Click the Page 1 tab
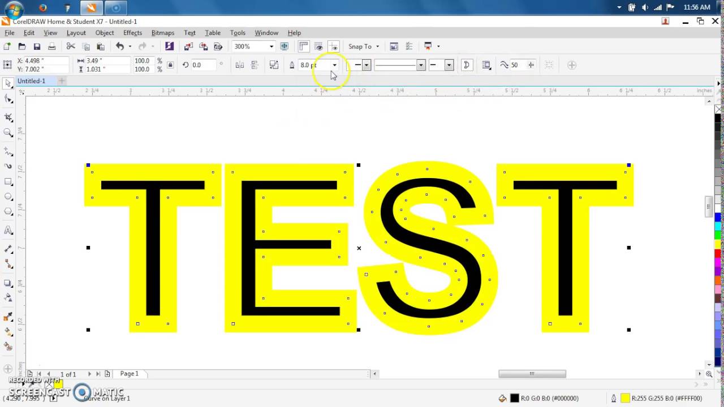 coord(130,374)
